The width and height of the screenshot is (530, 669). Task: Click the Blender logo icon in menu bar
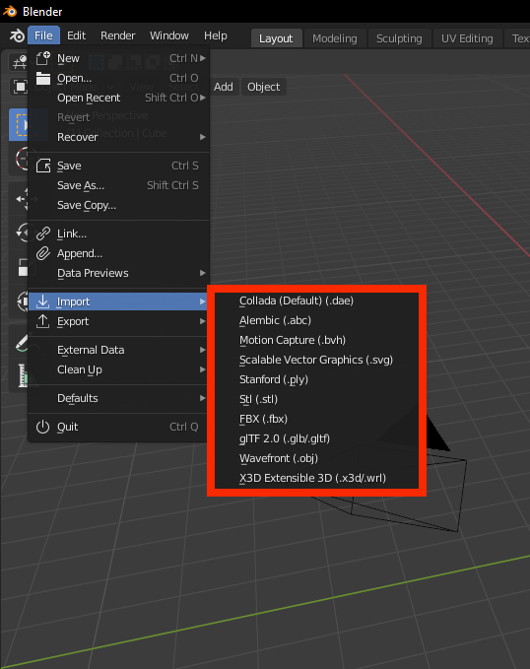coord(17,35)
